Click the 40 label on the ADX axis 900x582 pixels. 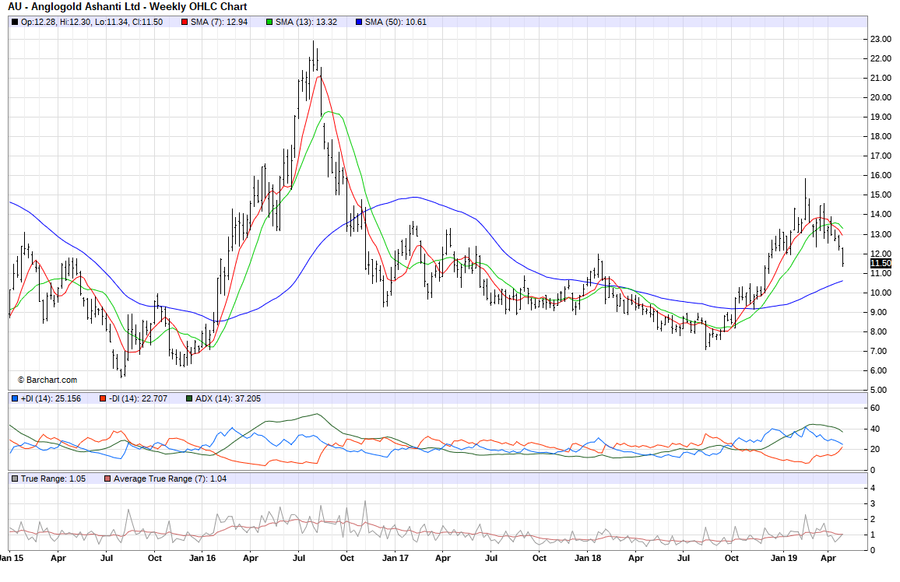tap(875, 429)
